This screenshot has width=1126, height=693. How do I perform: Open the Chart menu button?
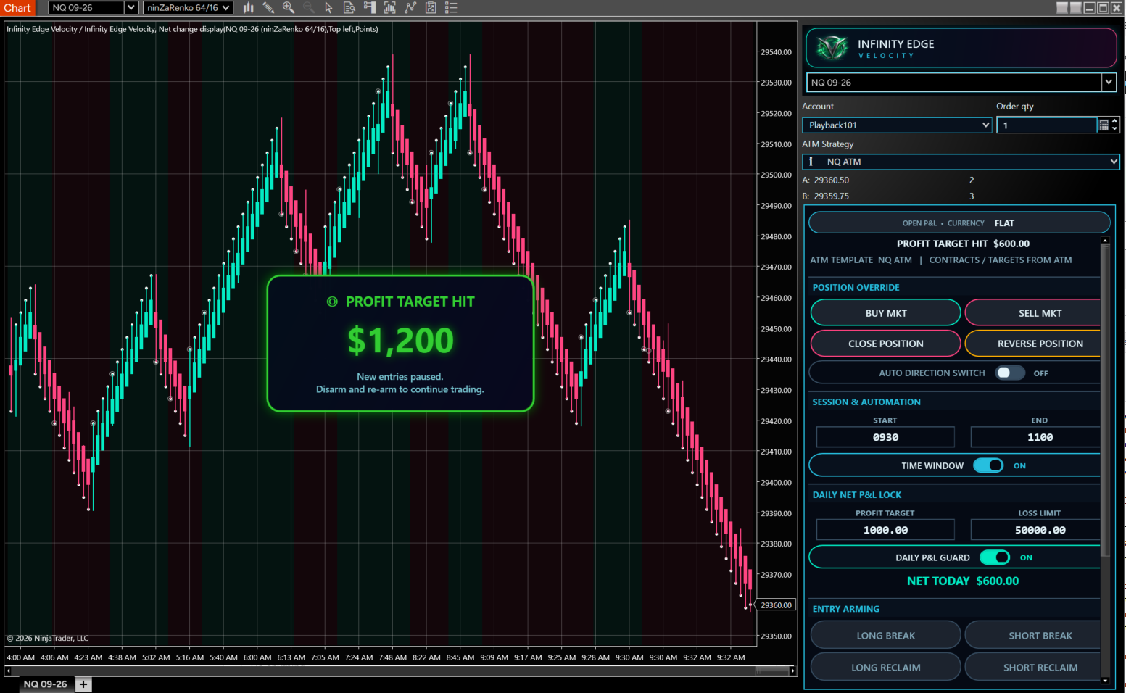(x=17, y=8)
